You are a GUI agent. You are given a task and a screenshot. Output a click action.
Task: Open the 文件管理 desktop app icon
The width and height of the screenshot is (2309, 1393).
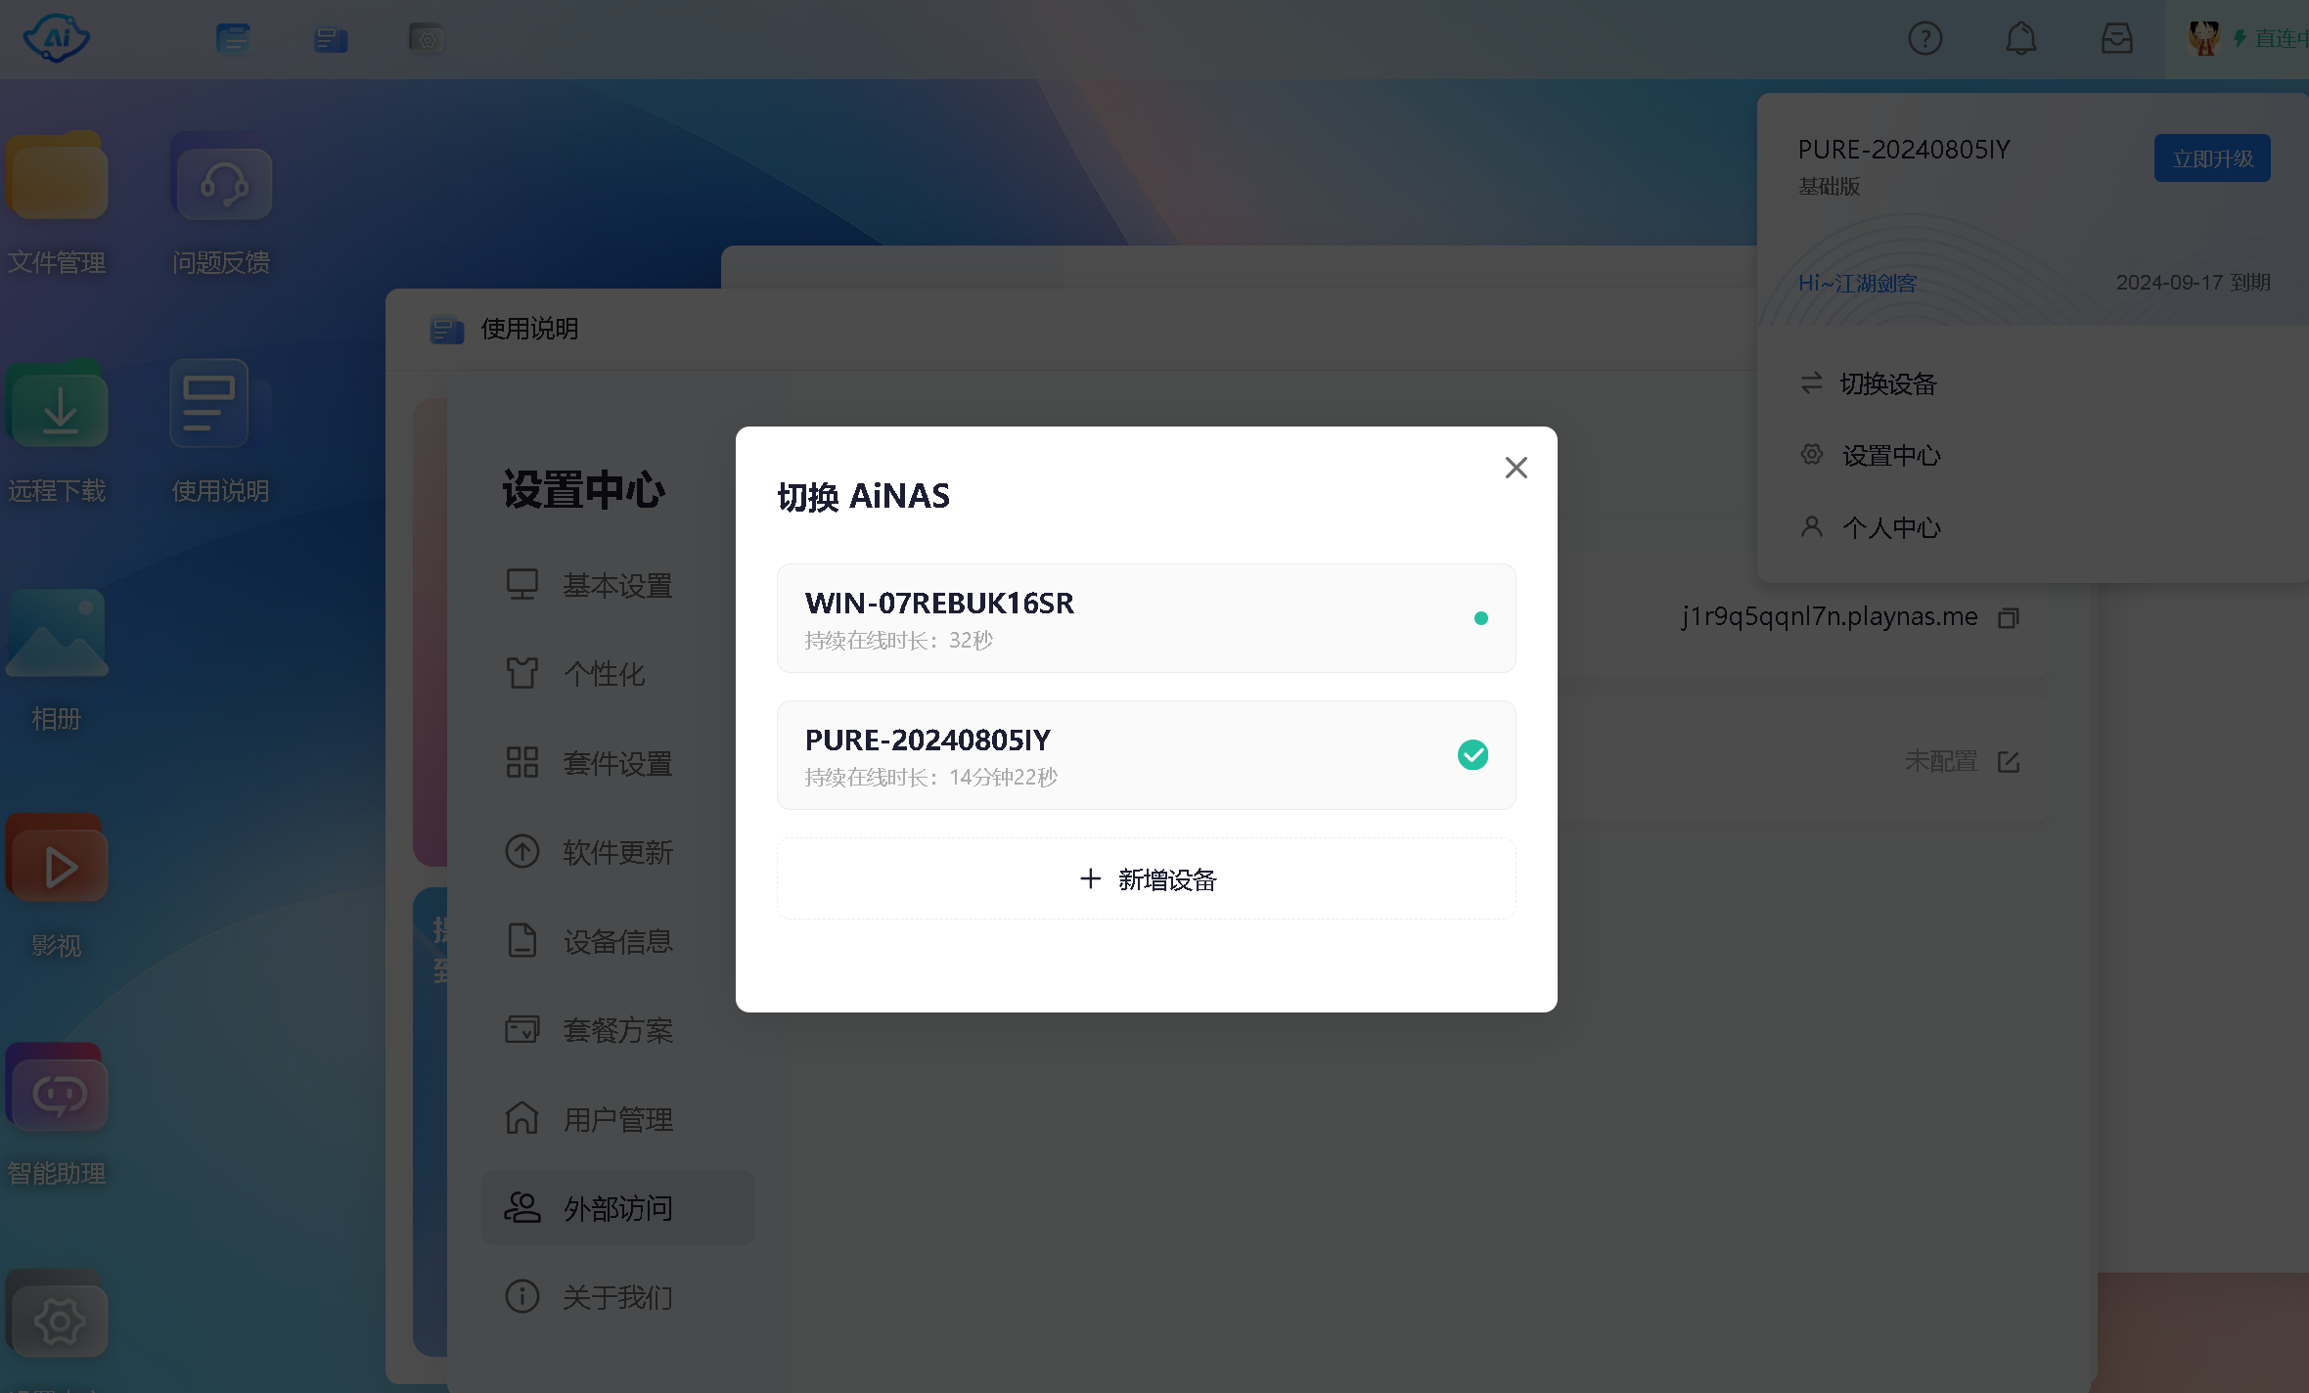click(57, 178)
